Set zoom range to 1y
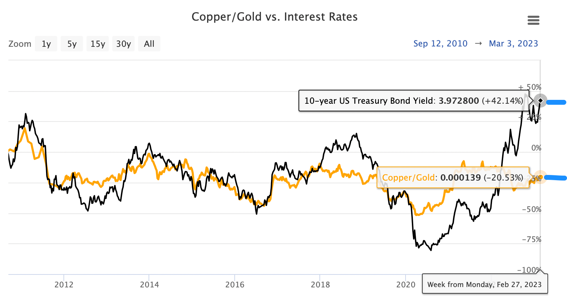Screen dimensions: 567x301 pos(46,44)
